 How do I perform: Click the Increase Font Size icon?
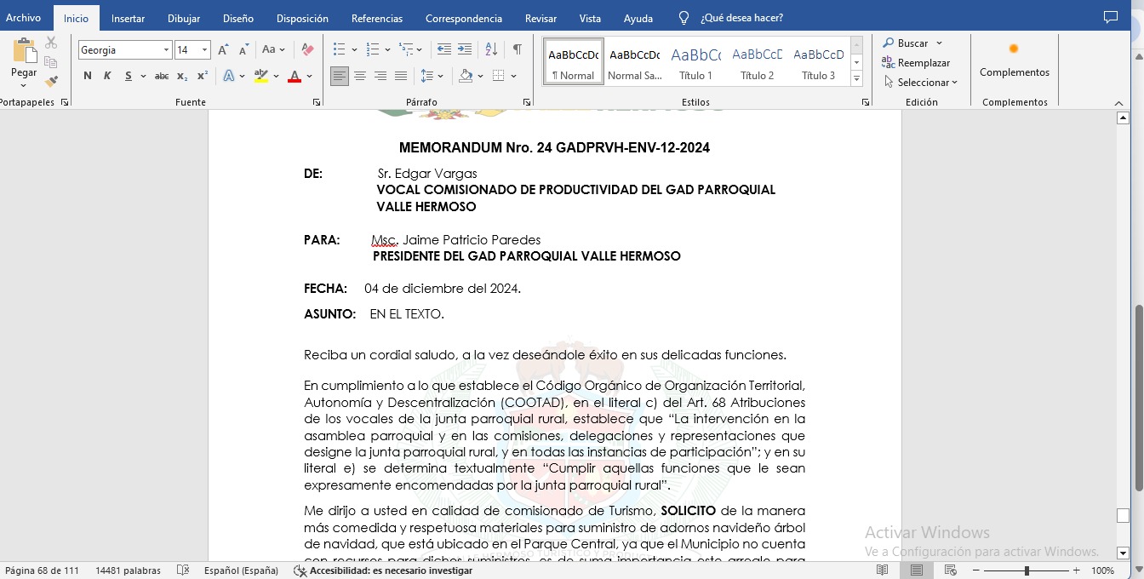[223, 50]
